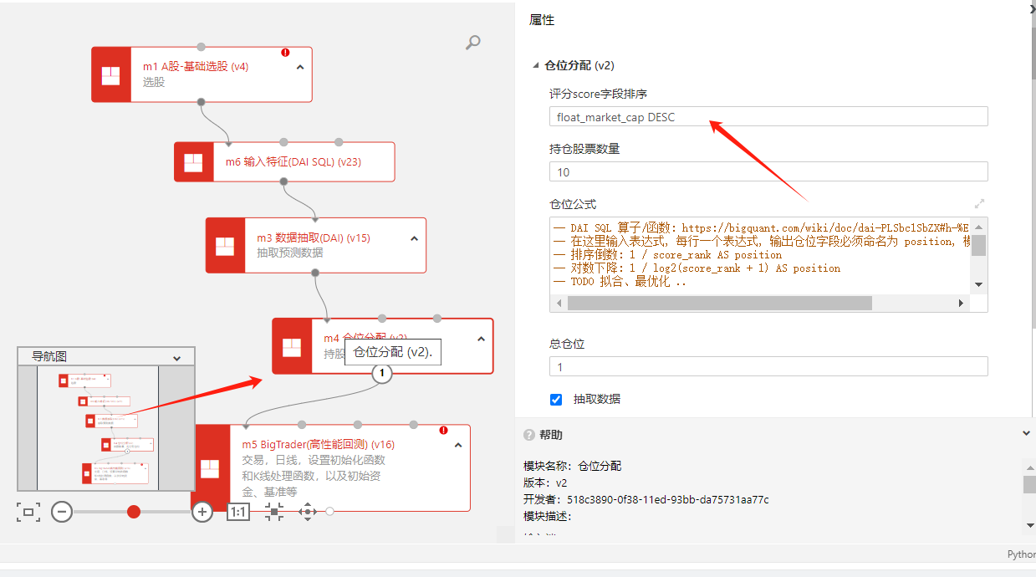Reset canvas zoom with the 1:1 icon
This screenshot has height=577, width=1036.
point(238,512)
